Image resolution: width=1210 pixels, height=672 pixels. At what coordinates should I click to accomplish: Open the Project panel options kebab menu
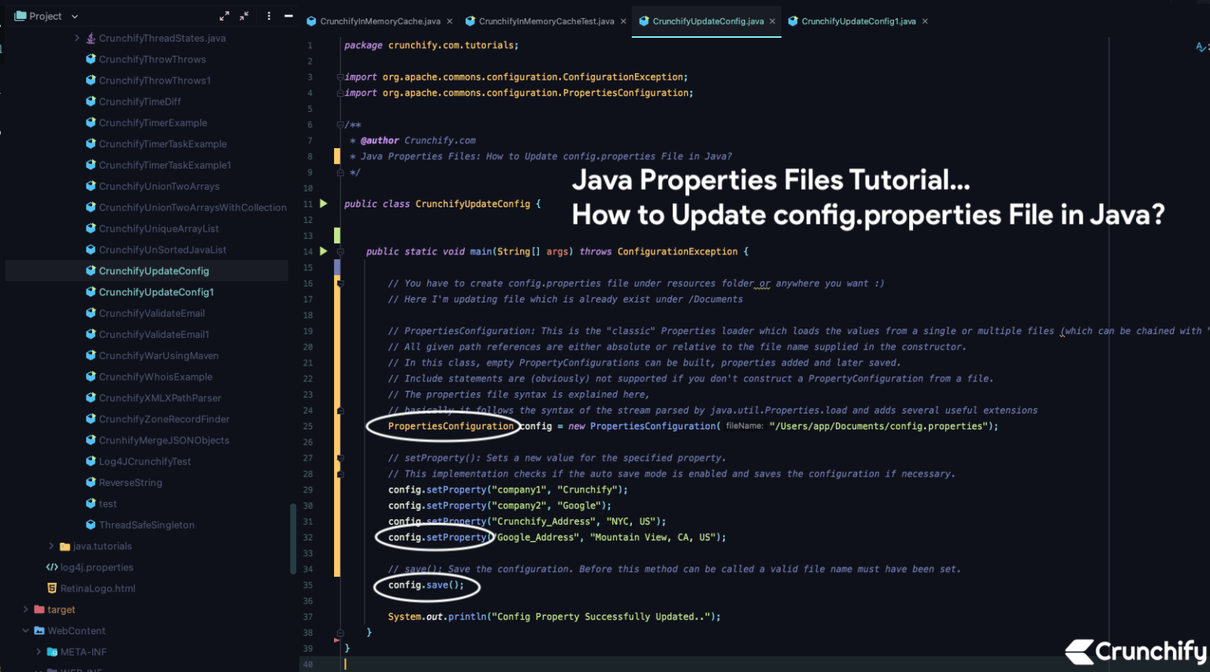267,16
